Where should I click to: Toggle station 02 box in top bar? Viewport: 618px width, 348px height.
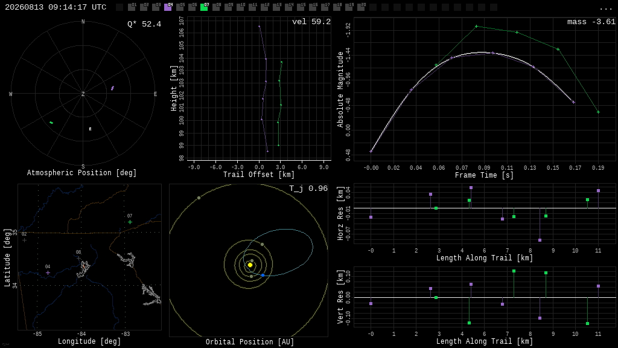click(x=144, y=7)
